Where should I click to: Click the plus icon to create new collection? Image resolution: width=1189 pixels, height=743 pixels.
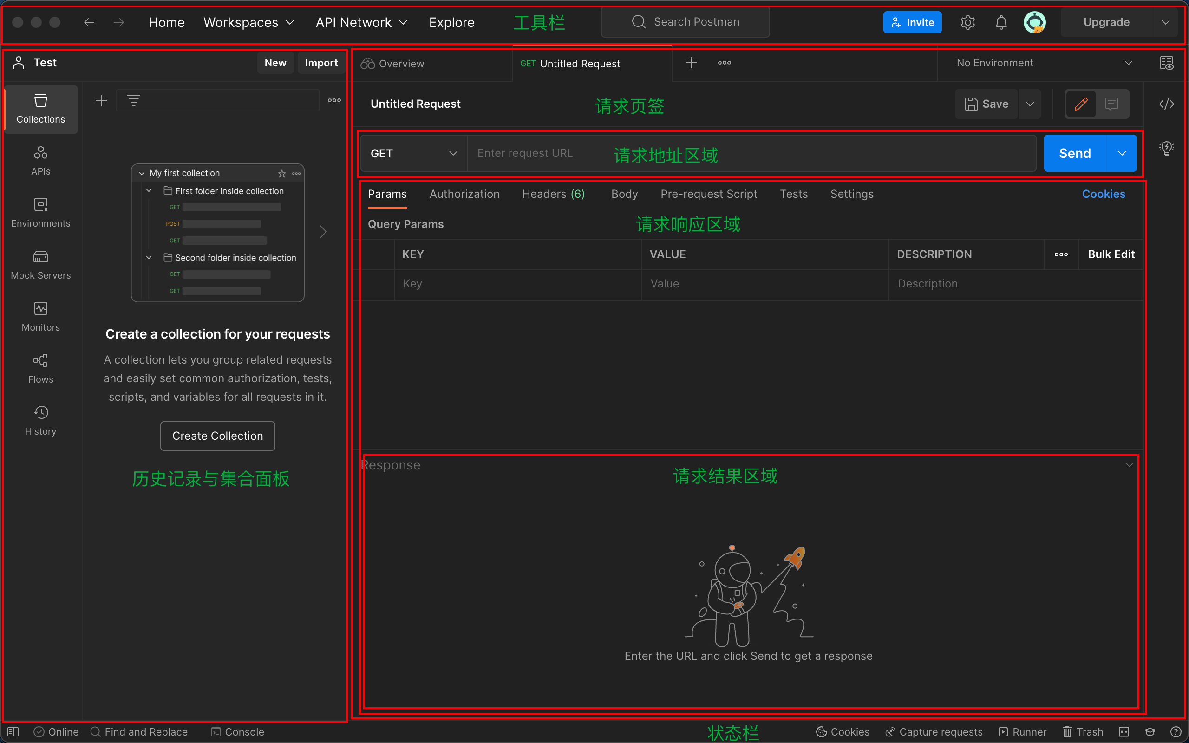click(x=101, y=100)
